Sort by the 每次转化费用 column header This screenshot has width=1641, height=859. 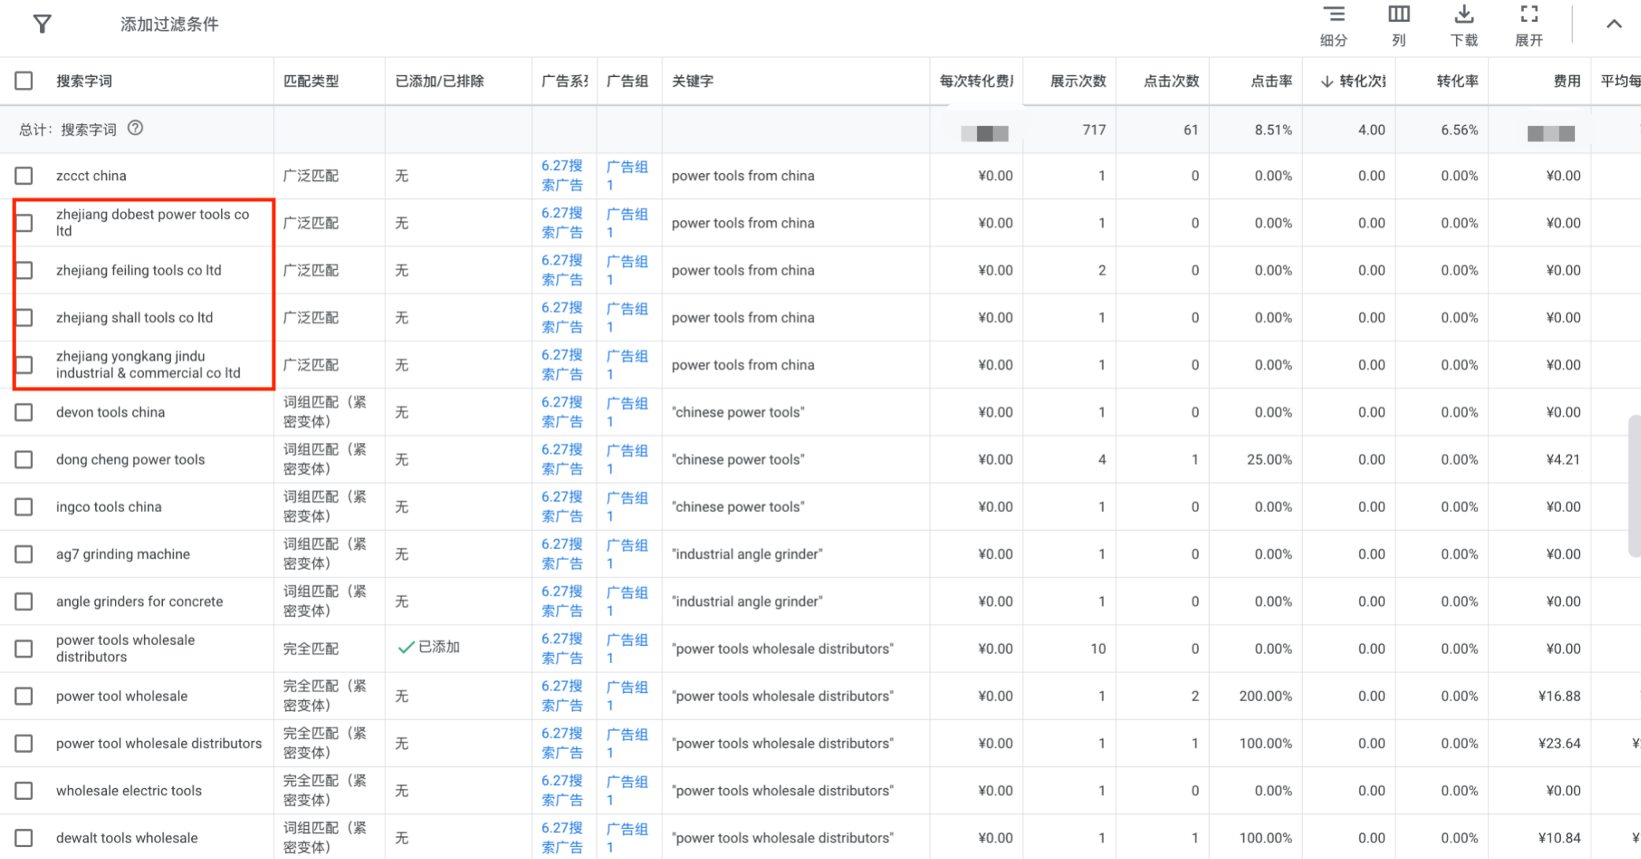[x=976, y=81]
